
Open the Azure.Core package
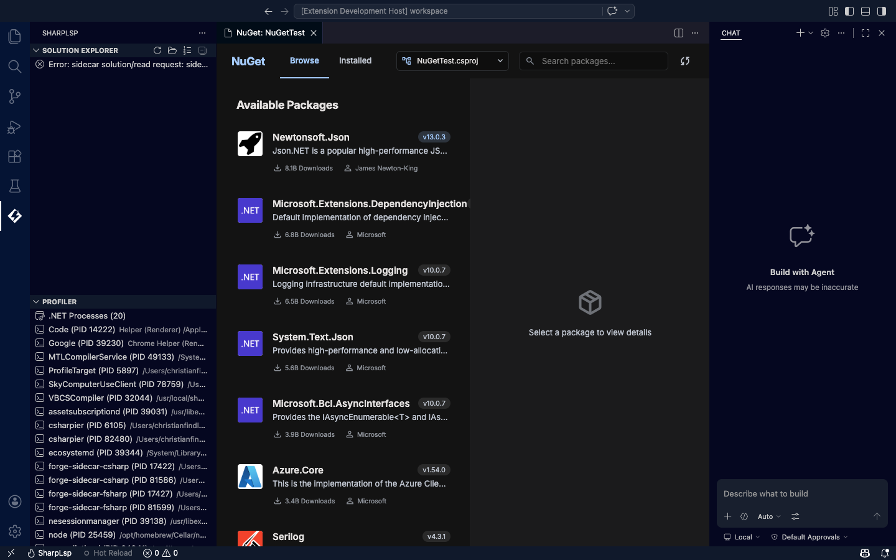click(x=343, y=485)
